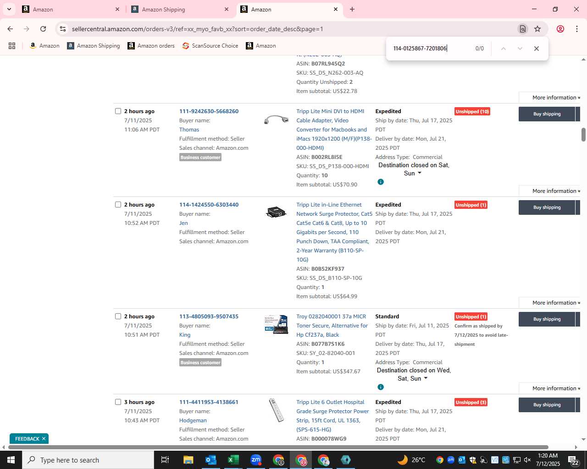Viewport: 587px width, 469px height.
Task: Expand More information for Jen order
Action: coord(556,303)
